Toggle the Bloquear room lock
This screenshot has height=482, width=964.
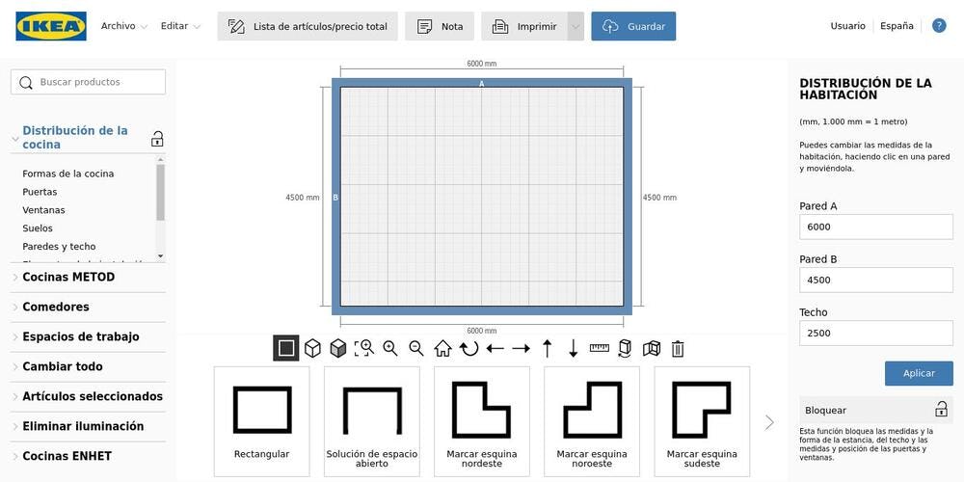(x=941, y=410)
